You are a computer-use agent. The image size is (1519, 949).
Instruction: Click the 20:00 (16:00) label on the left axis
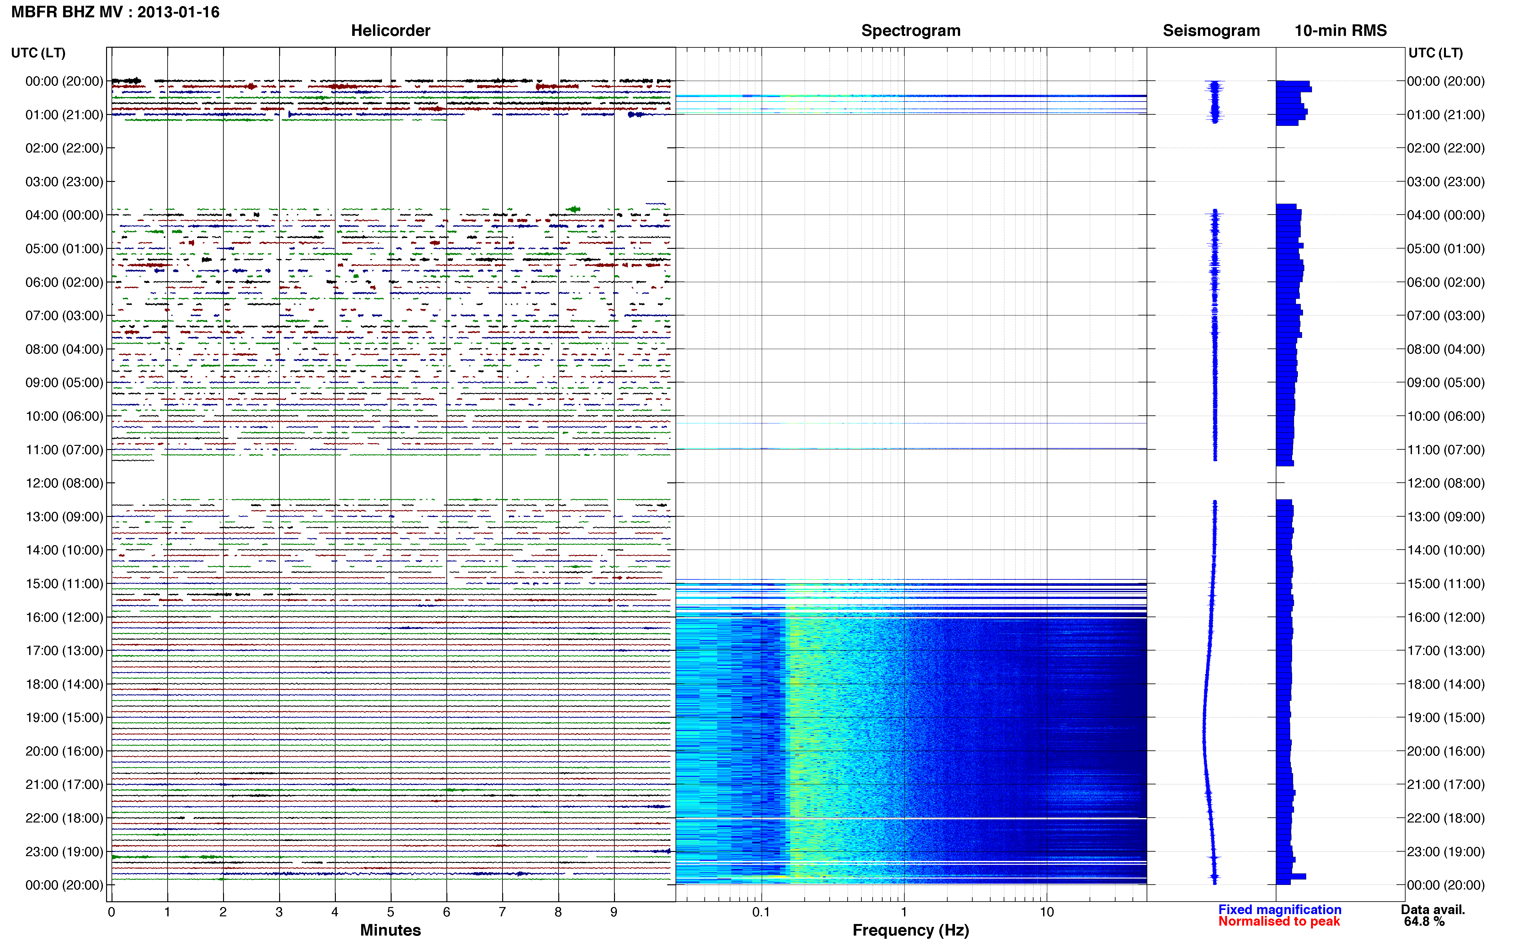[64, 751]
